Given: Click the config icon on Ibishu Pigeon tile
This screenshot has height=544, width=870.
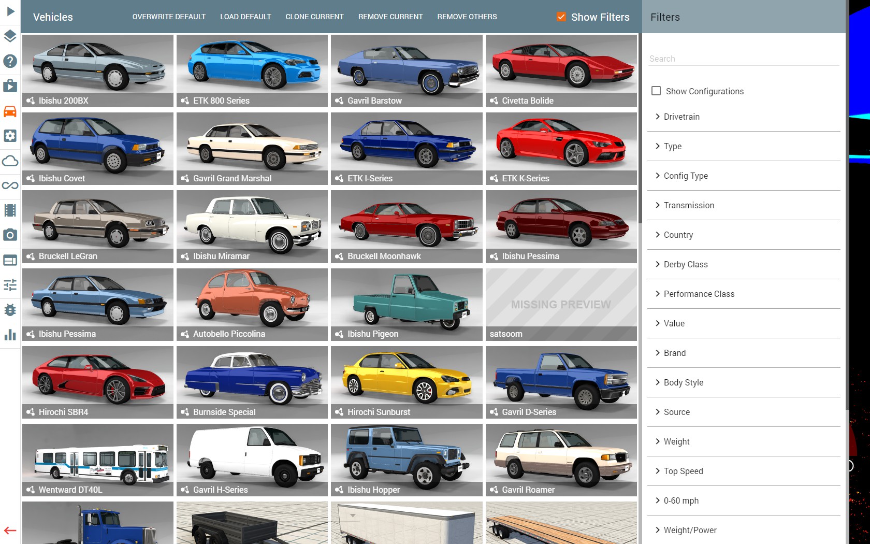Looking at the screenshot, I should pyautogui.click(x=339, y=334).
